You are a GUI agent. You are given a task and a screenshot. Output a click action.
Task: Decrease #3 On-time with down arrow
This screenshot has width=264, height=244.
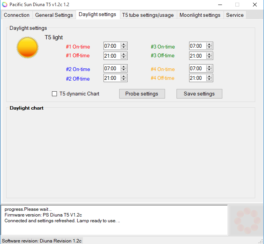[x=209, y=47]
